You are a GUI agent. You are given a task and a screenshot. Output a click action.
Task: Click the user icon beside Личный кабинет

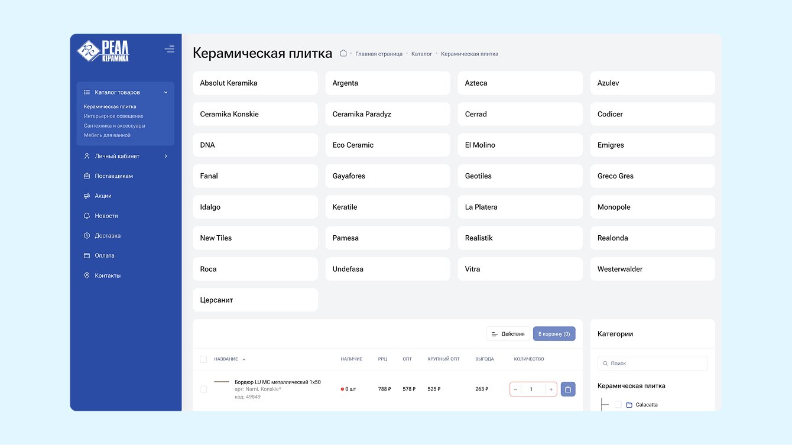86,156
